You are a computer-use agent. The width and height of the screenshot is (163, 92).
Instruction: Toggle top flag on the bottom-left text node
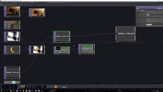click(5, 67)
